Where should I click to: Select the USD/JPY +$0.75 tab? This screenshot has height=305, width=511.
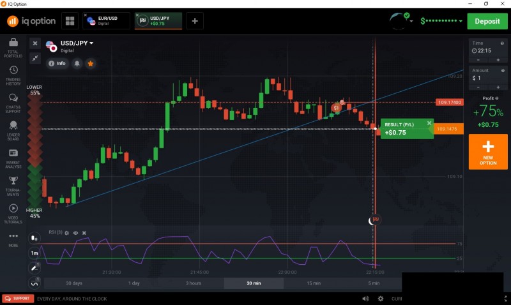(x=159, y=21)
